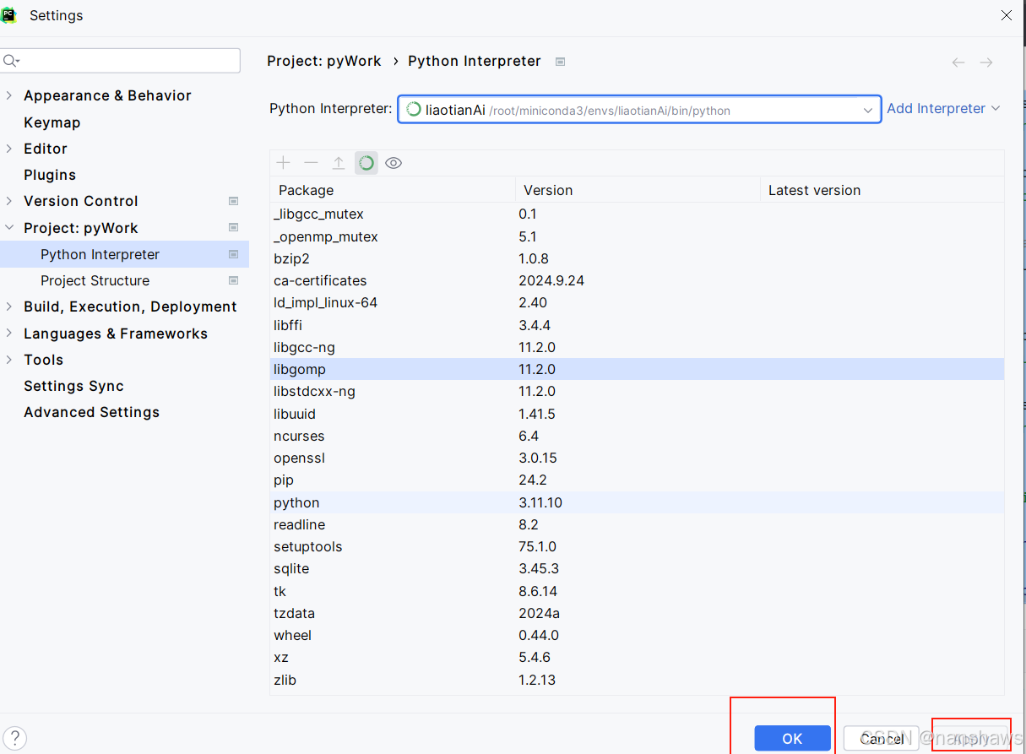The height and width of the screenshot is (754, 1026).
Task: Click the back navigation arrow
Action: [958, 62]
